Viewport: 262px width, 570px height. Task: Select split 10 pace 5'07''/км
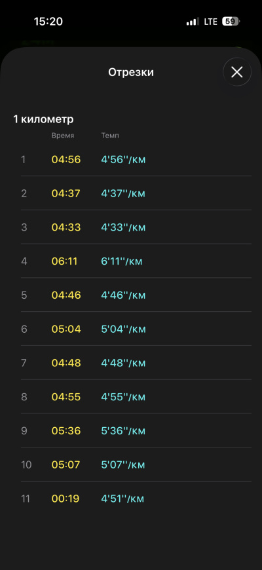(123, 465)
